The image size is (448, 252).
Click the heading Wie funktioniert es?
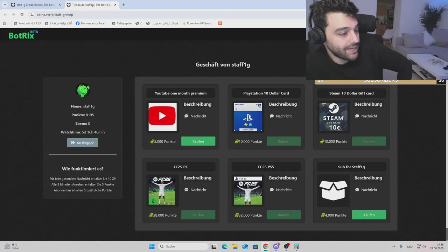[83, 169]
